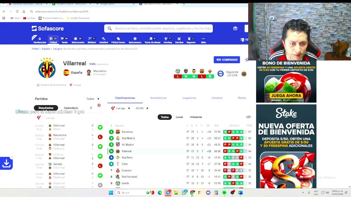
Task: Open the Dardos sports section
Action: (179, 40)
